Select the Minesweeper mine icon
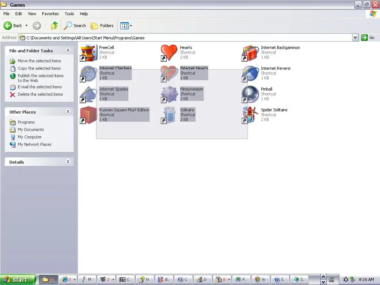 tap(169, 94)
